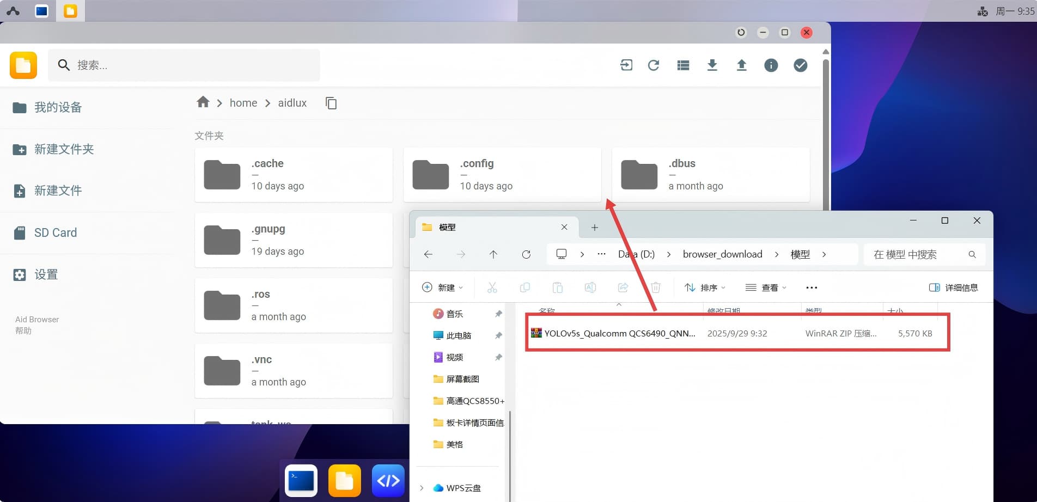Viewport: 1037px width, 502px height.
Task: Click the download icon in top toolbar
Action: click(712, 65)
